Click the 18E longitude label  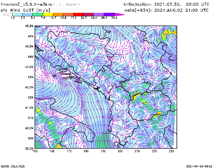86,151
